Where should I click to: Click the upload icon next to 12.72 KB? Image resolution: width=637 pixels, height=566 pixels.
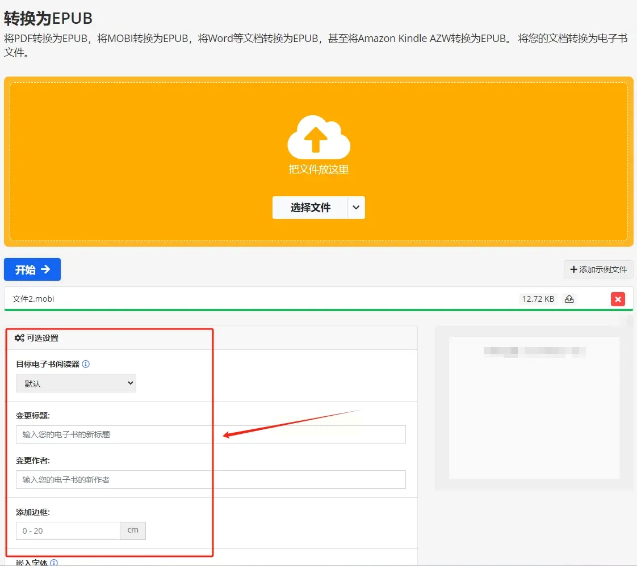569,299
